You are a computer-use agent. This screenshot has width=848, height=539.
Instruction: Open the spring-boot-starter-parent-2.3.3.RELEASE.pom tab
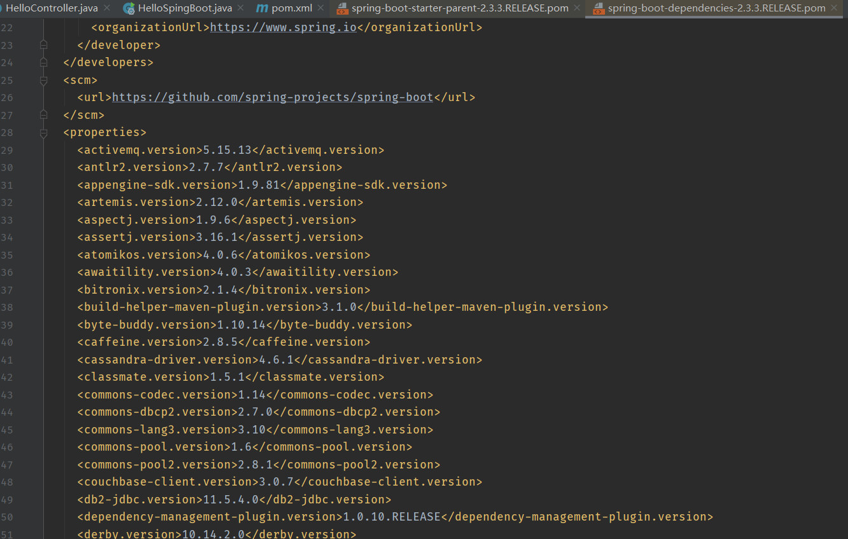click(459, 8)
